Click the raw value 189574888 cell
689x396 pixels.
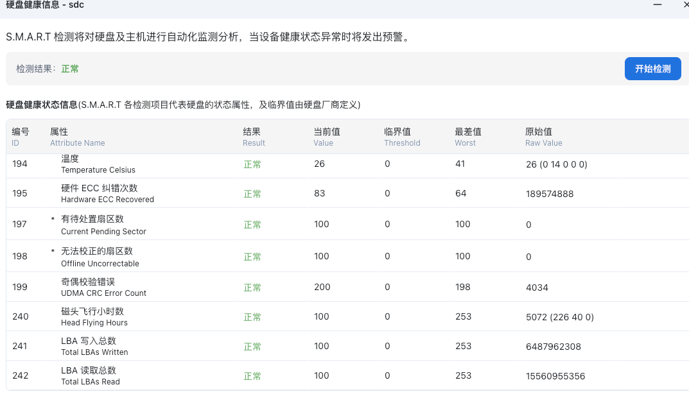coord(549,194)
